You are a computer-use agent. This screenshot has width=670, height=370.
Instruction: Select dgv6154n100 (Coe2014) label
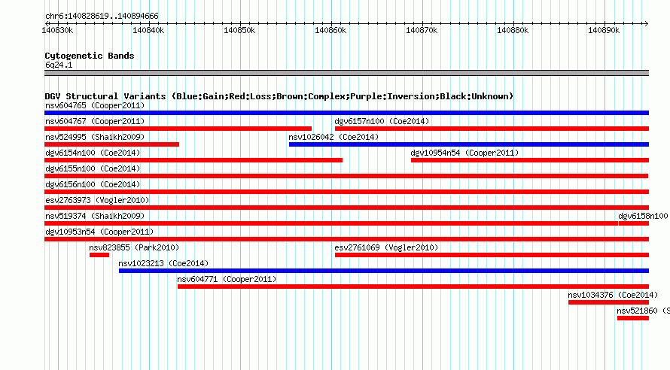[93, 153]
